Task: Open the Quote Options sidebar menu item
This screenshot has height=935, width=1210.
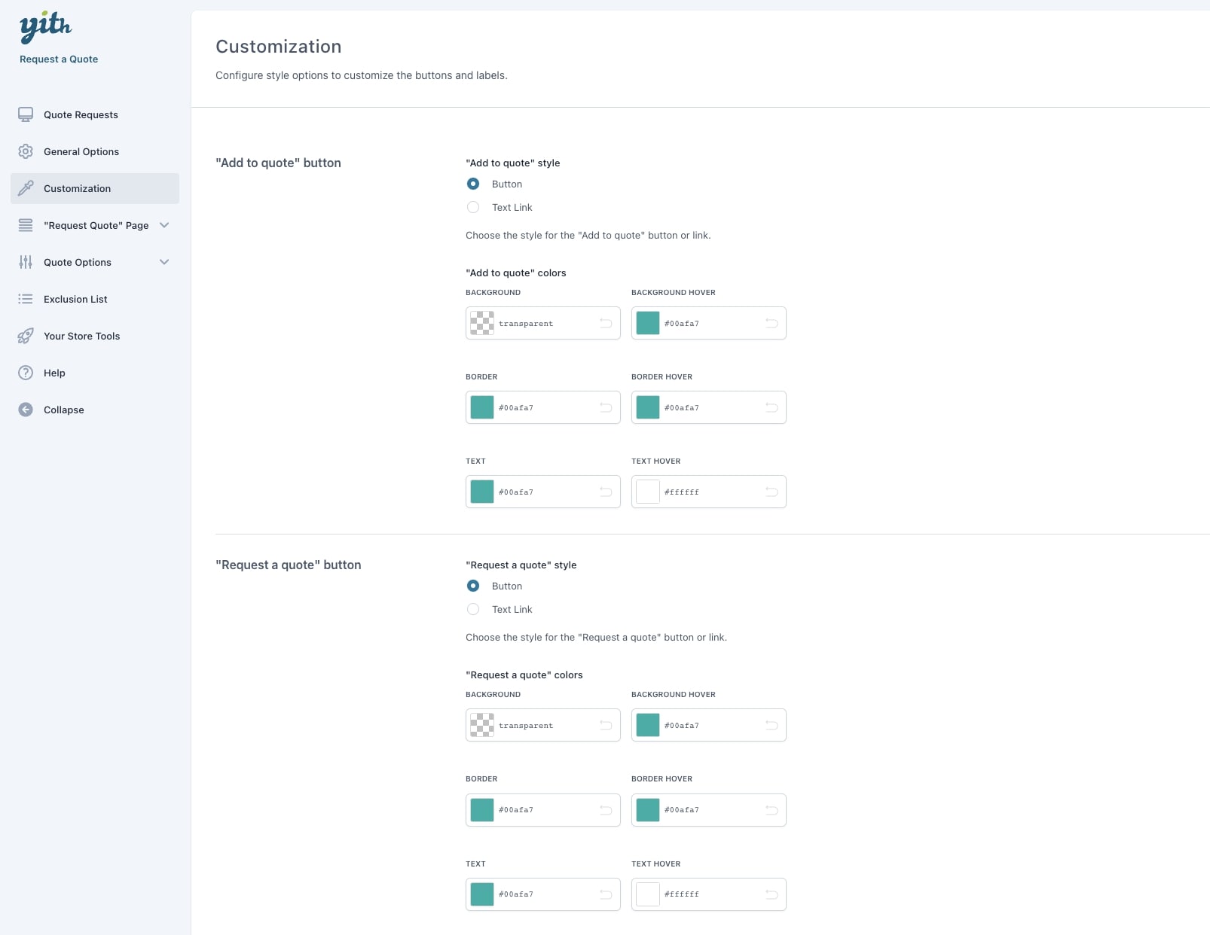Action: 78,262
